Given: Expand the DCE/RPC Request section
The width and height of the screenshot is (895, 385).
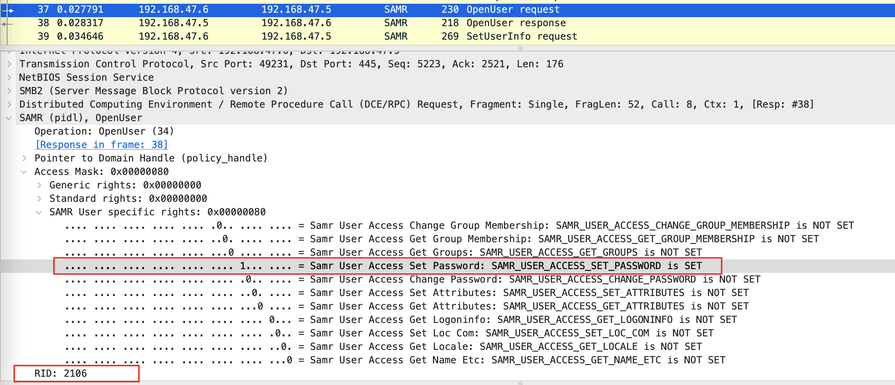Looking at the screenshot, I should click(x=9, y=105).
